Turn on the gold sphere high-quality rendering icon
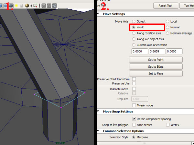 (x=27, y=5)
